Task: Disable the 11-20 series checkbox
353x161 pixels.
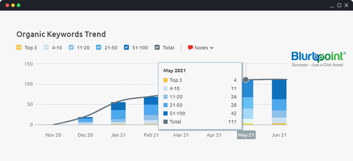Action: (x=71, y=47)
